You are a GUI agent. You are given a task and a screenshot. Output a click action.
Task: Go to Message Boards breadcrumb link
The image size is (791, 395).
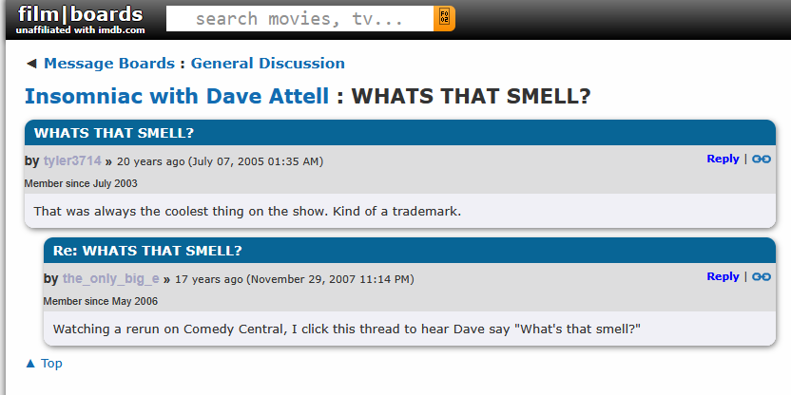(x=108, y=64)
